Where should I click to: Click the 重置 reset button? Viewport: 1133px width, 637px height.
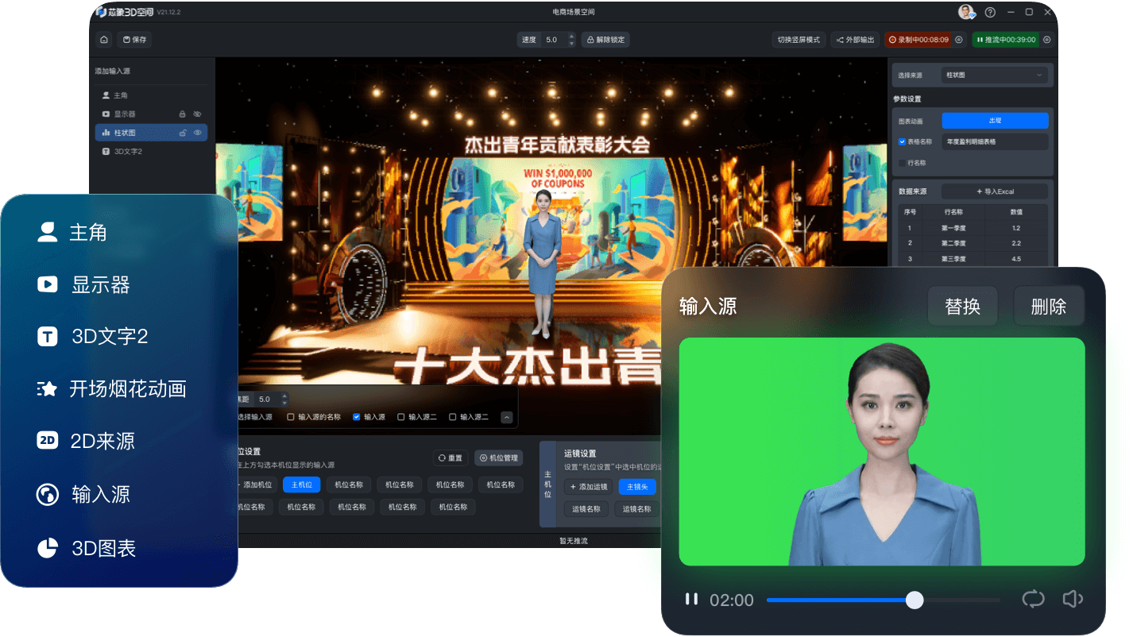click(x=450, y=458)
